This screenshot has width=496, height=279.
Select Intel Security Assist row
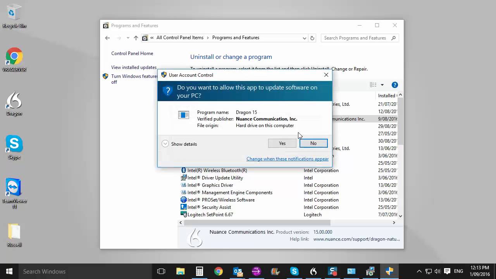pos(289,207)
